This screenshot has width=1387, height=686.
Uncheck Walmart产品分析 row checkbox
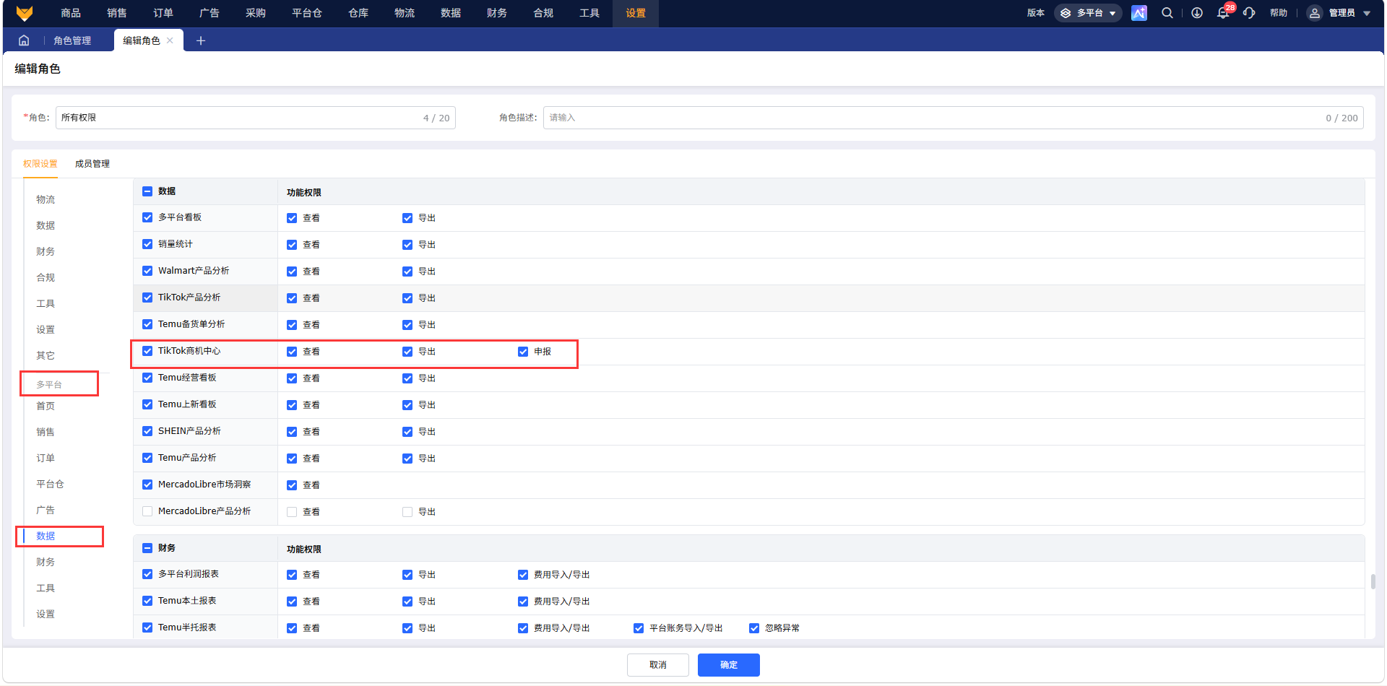click(x=147, y=271)
